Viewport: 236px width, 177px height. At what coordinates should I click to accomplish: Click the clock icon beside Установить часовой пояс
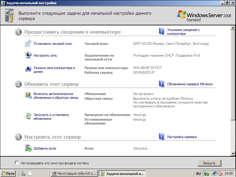click(28, 43)
